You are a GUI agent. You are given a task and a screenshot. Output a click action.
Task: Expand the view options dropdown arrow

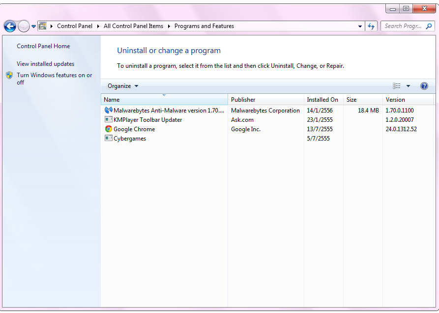point(408,86)
